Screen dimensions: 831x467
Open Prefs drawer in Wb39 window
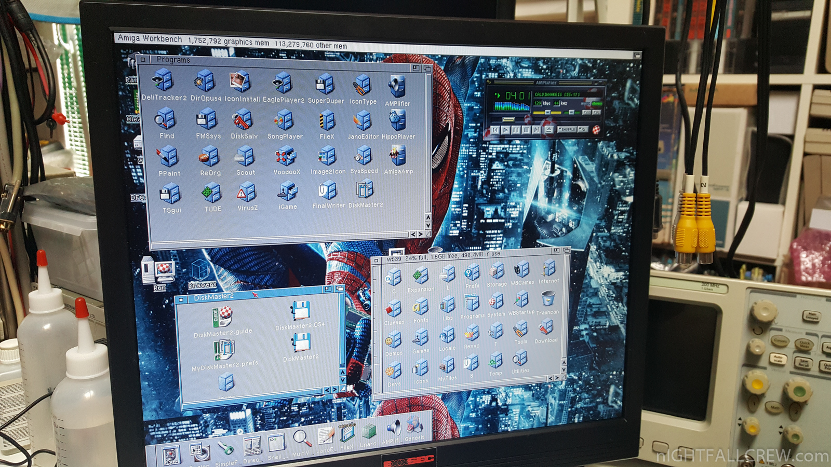(472, 272)
